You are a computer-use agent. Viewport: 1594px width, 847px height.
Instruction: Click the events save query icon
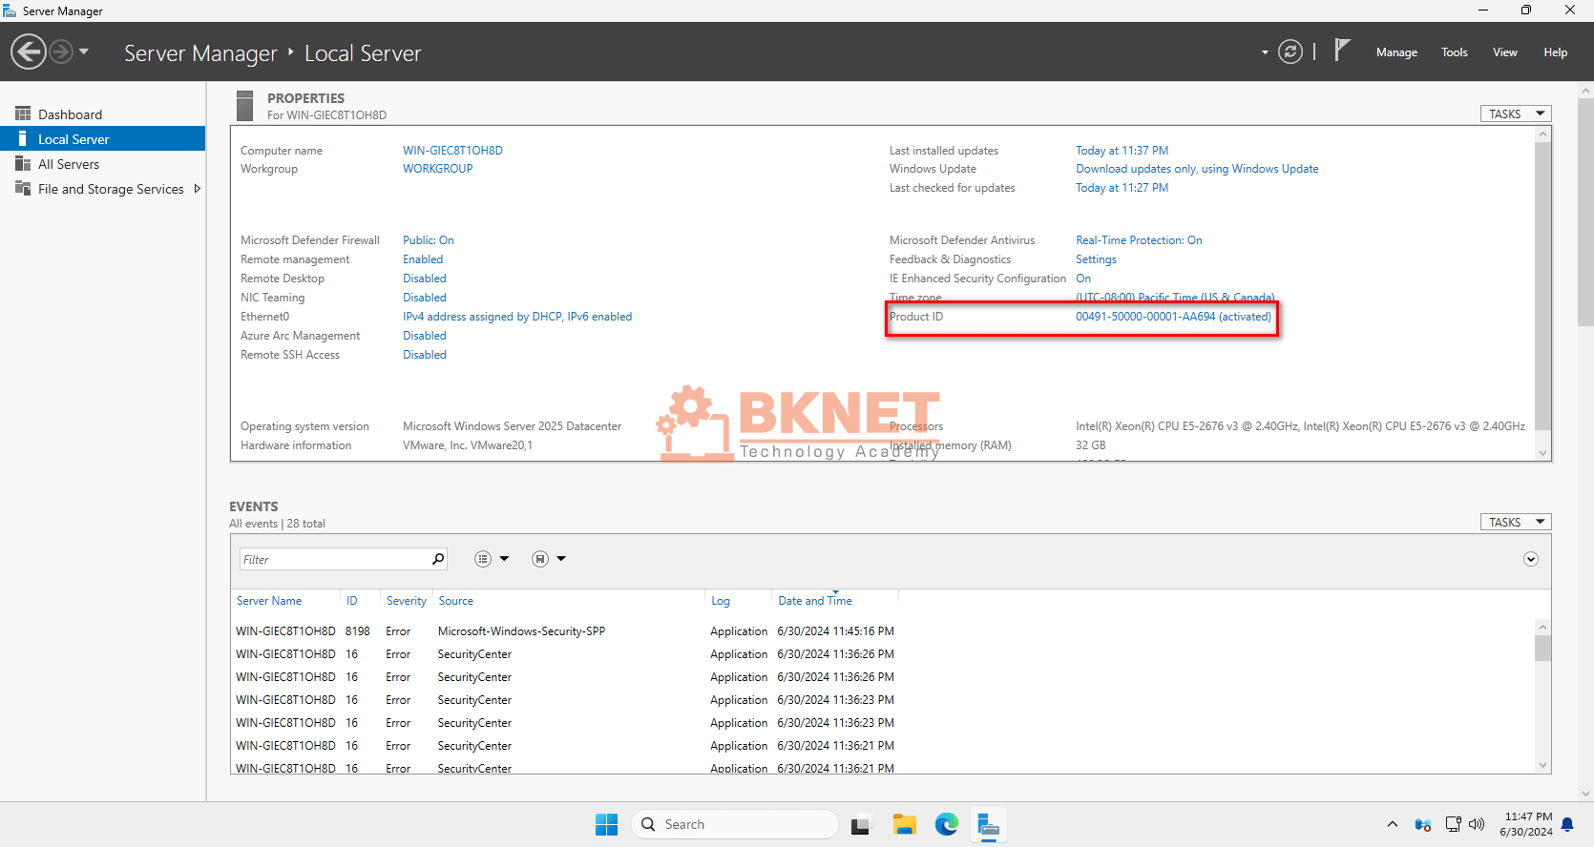[x=540, y=559]
